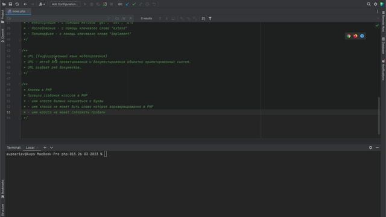386x217 pixels.
Task: Push commits with the Git push arrow
Action: click(x=141, y=4)
